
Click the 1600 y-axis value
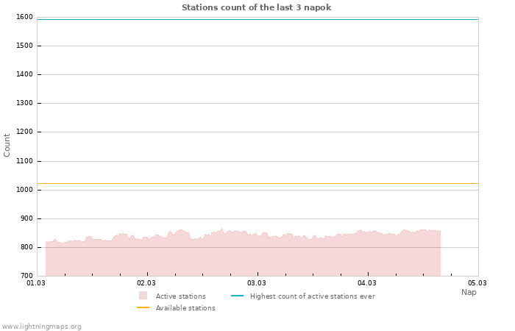[x=24, y=17]
